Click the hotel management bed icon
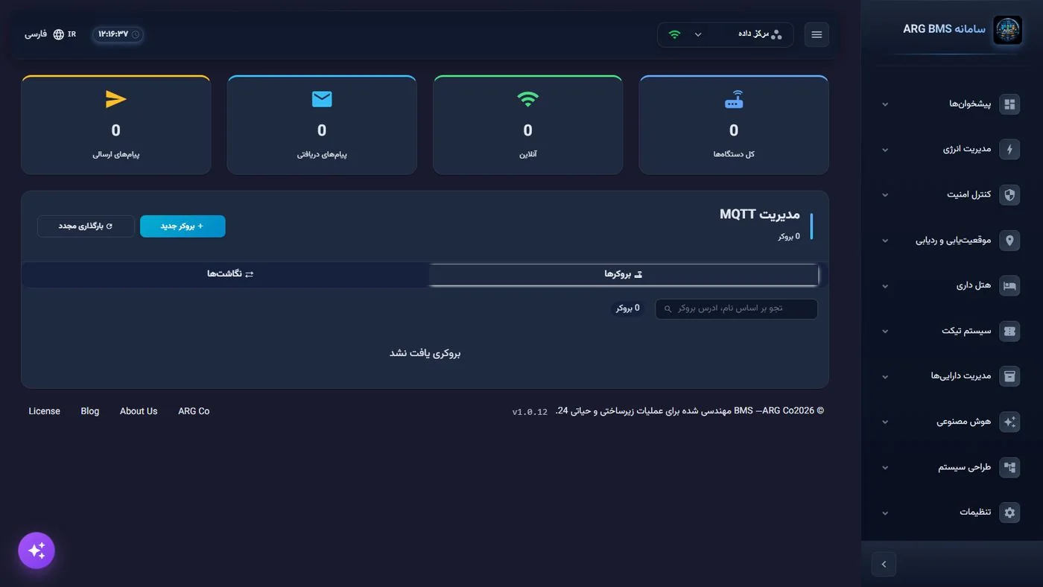Image resolution: width=1043 pixels, height=587 pixels. (1009, 286)
